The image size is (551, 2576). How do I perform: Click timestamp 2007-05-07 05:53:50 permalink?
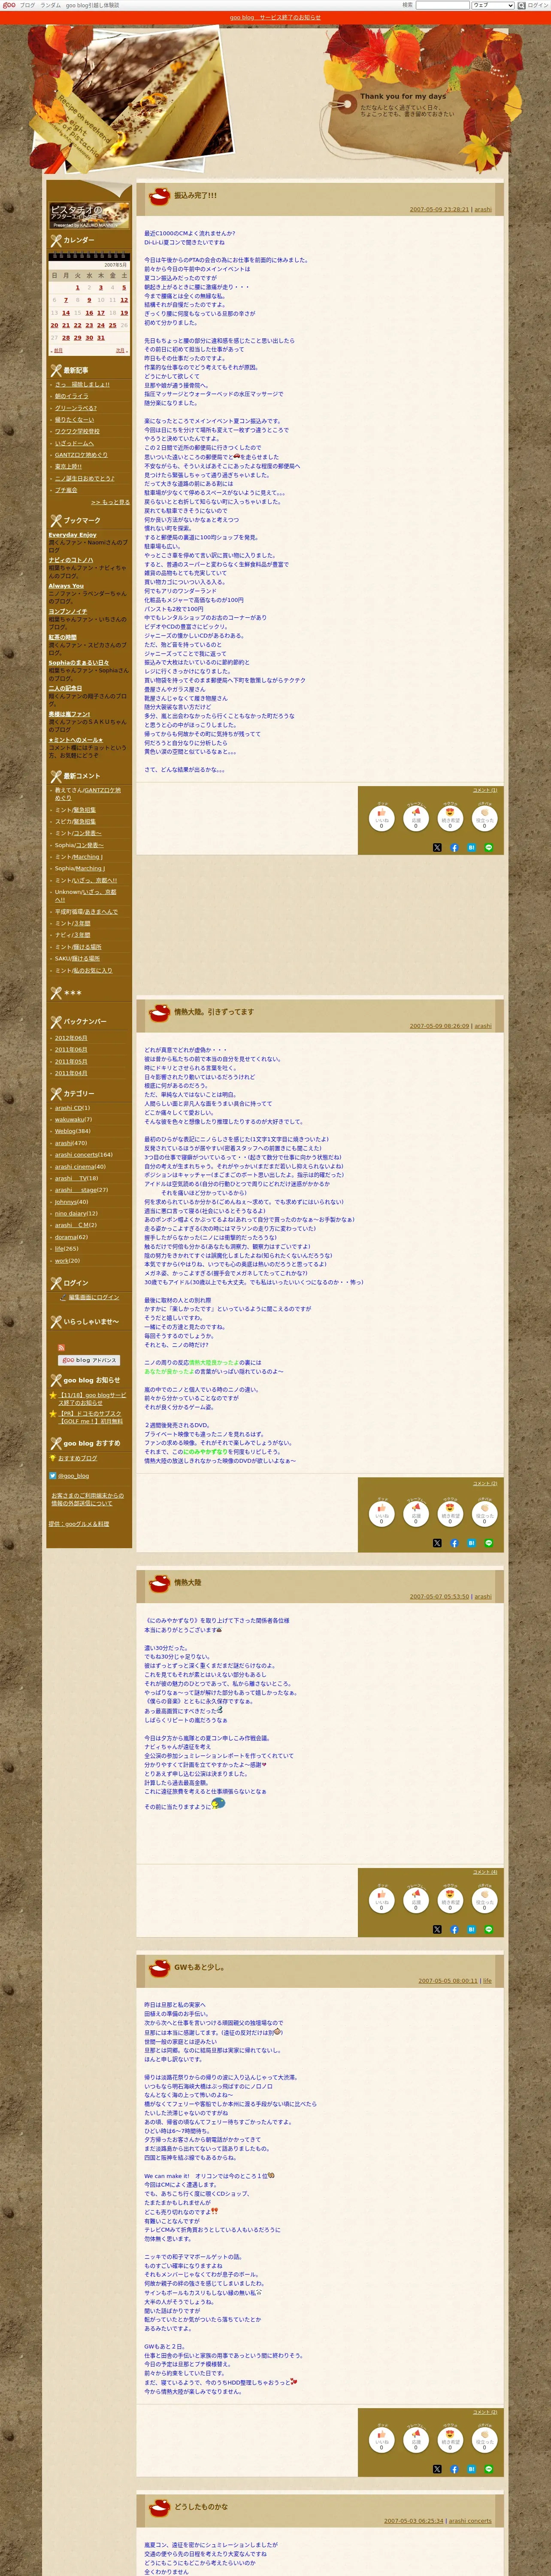click(x=439, y=1597)
